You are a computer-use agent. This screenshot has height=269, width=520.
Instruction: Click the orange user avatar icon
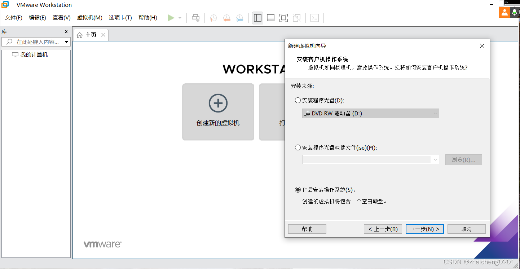[x=504, y=12]
